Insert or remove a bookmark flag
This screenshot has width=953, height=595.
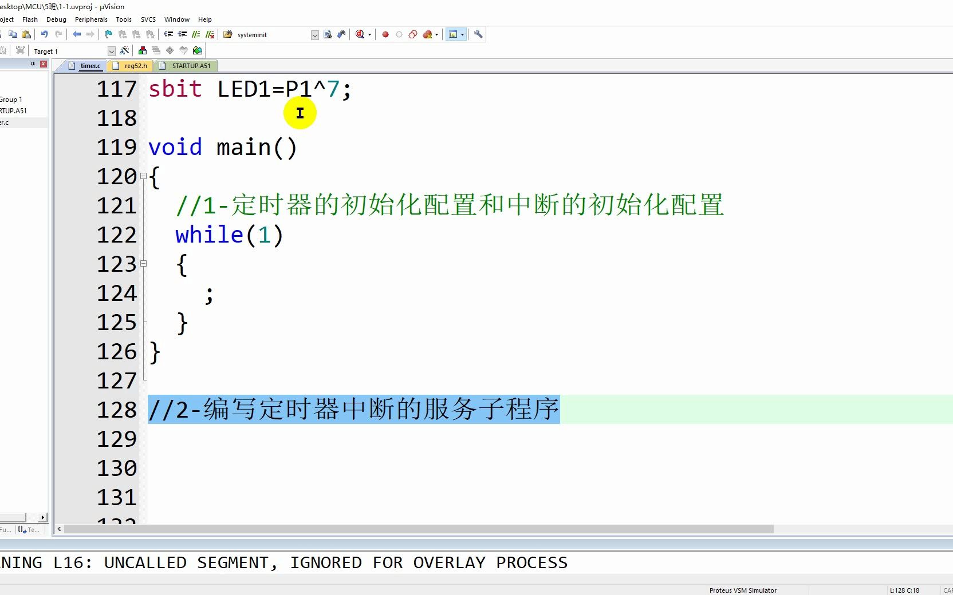point(108,34)
